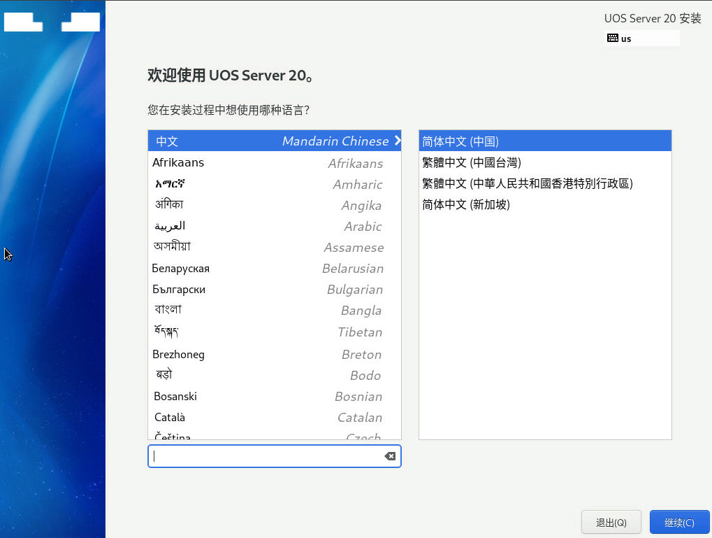This screenshot has height=538, width=712.
Task: Click the 退出(Q) quit button
Action: pos(611,522)
